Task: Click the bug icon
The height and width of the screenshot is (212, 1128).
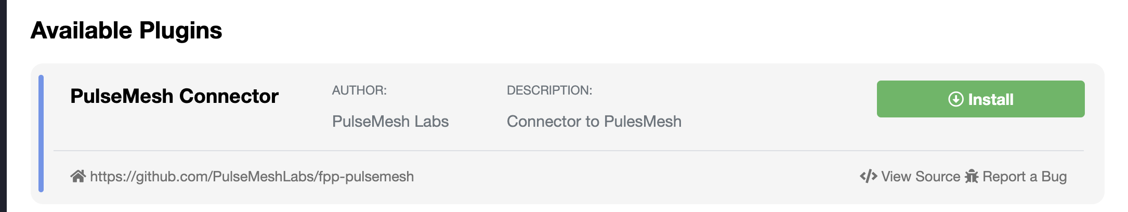Action: coord(971,177)
